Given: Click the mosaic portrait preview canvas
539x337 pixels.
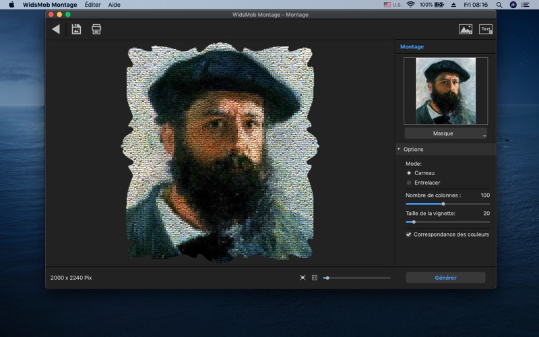Looking at the screenshot, I should 220,152.
